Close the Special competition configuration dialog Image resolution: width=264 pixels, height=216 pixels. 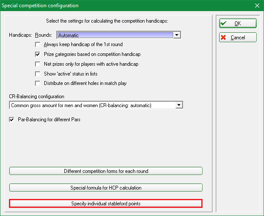(257, 6)
